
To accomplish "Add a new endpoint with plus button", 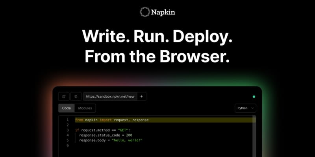I will pos(141,97).
